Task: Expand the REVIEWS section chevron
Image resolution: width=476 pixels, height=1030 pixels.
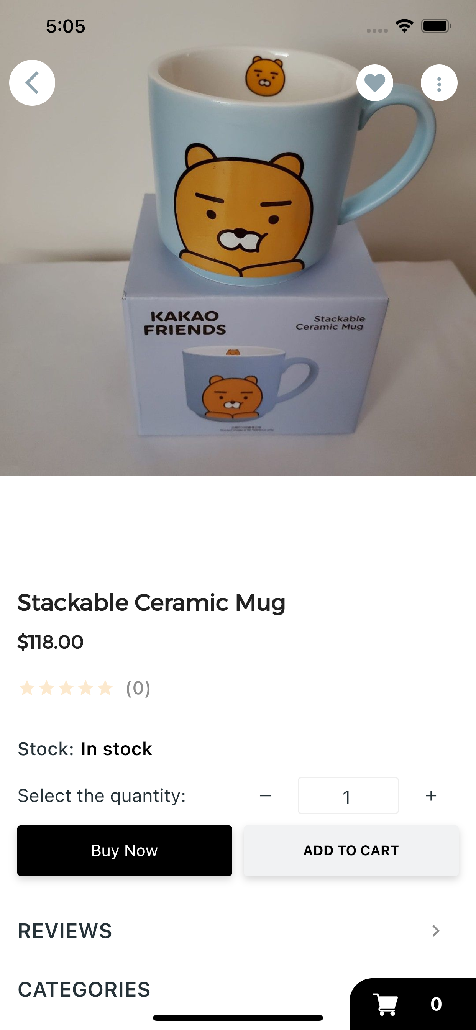Action: [436, 931]
